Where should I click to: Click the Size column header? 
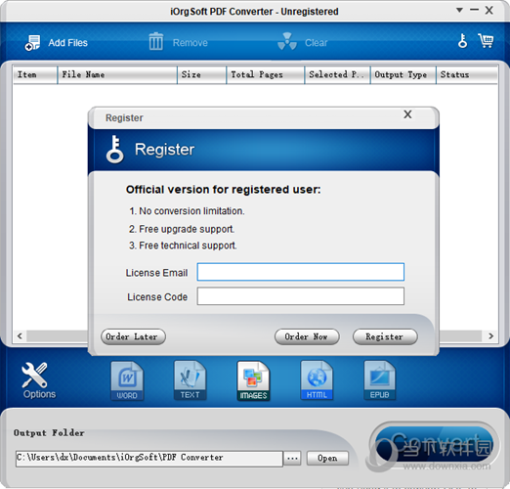tap(201, 74)
